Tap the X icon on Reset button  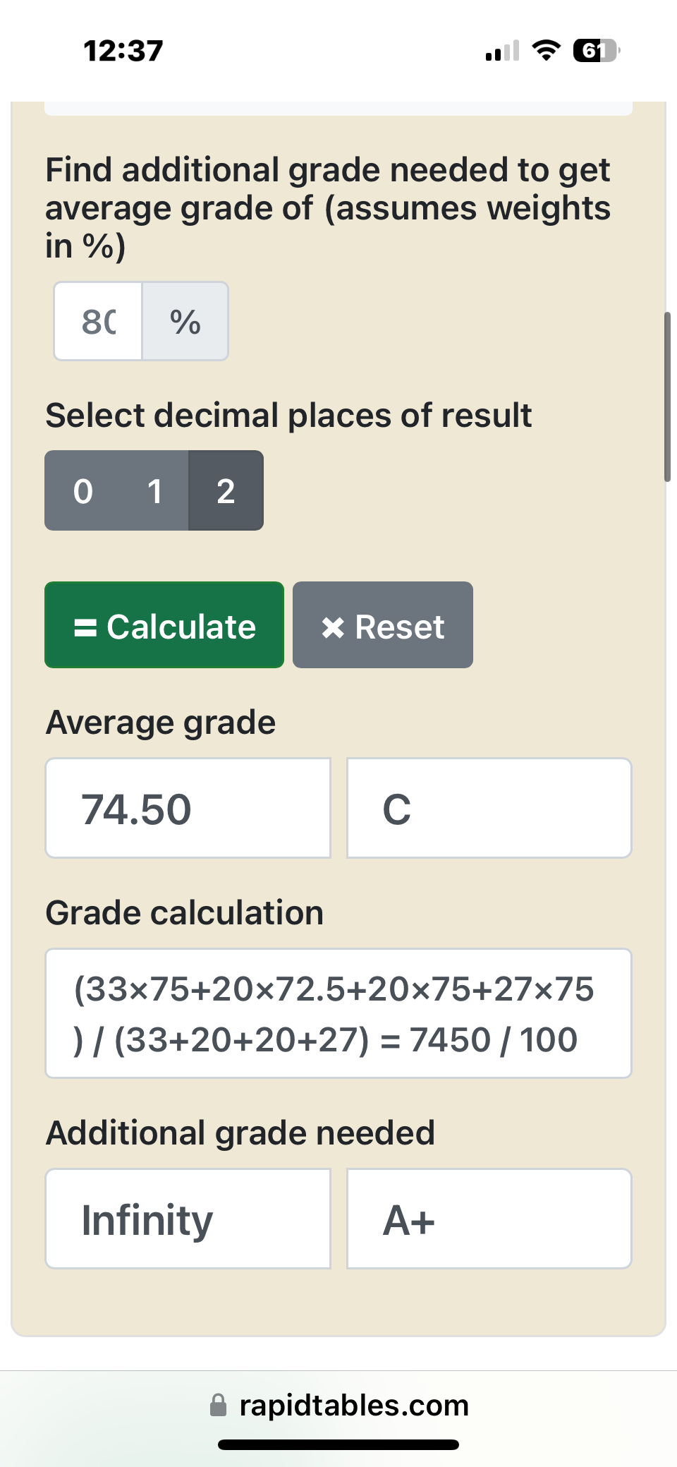[x=333, y=627]
